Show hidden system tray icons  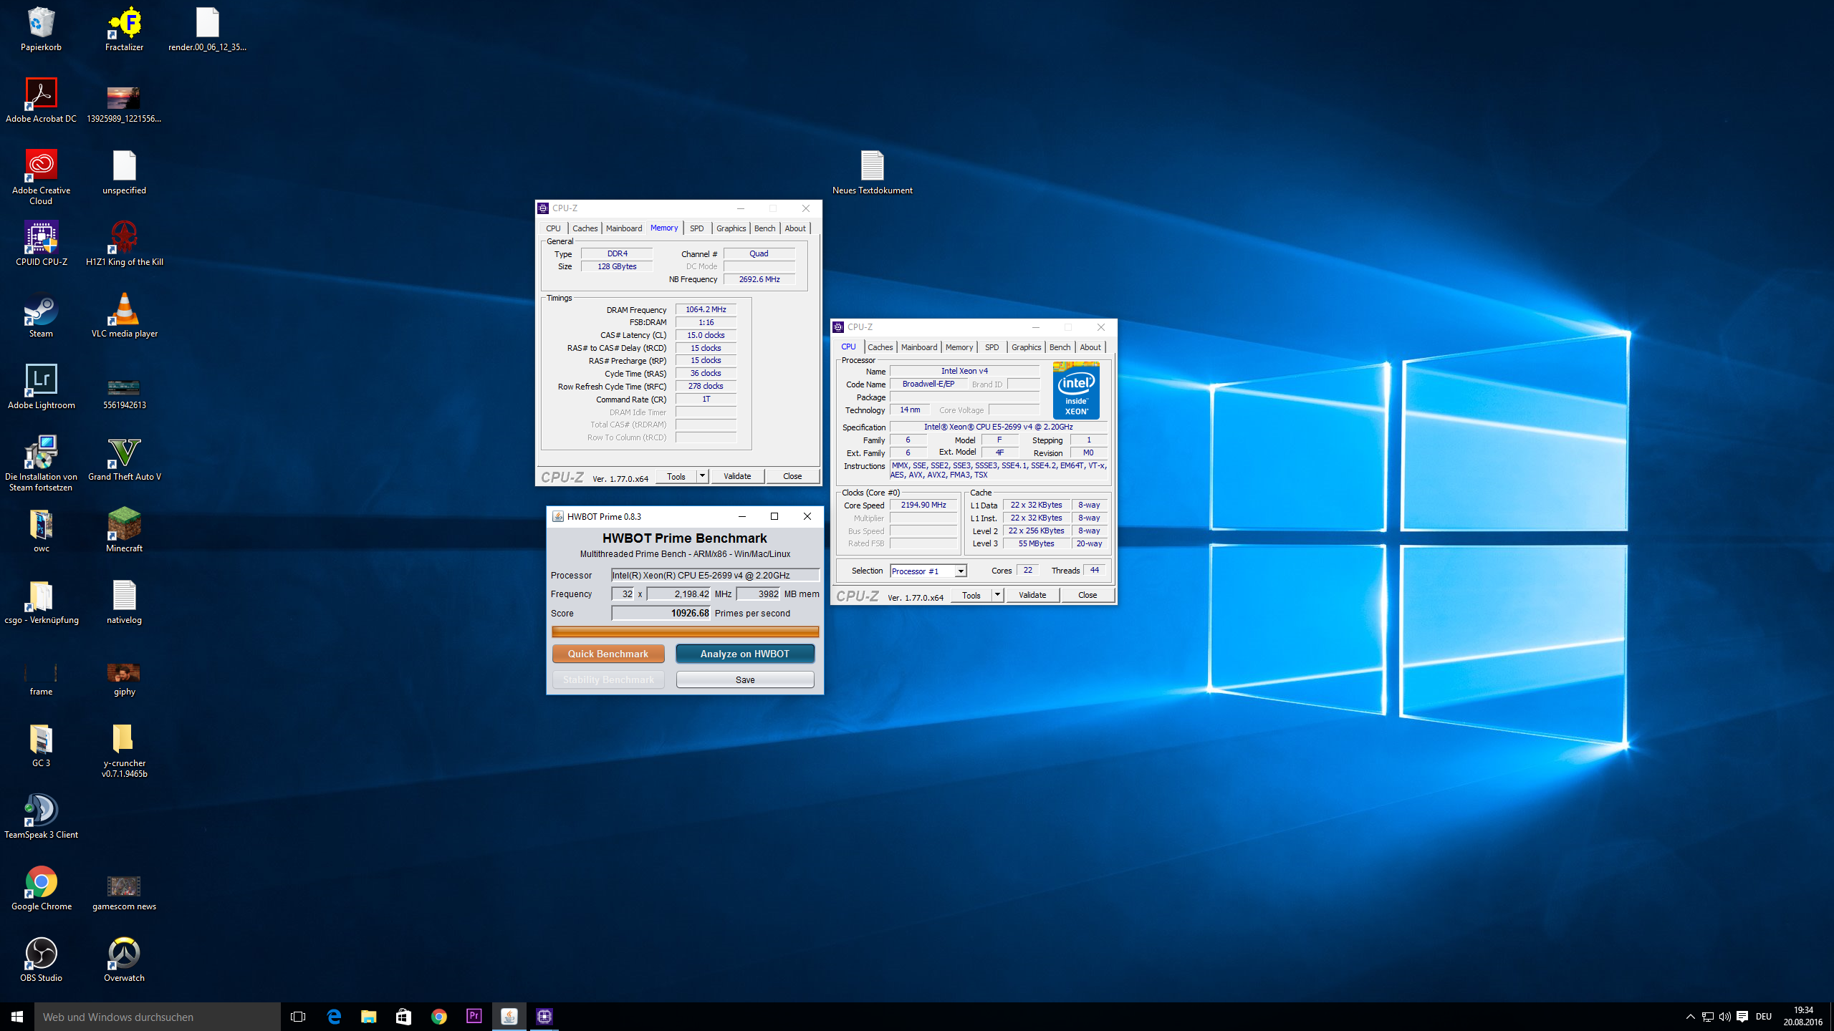[x=1690, y=1017]
